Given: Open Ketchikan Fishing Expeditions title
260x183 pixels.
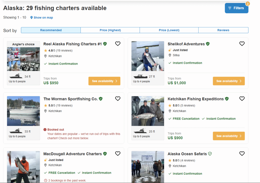Looking at the screenshot, I should click(x=196, y=99).
